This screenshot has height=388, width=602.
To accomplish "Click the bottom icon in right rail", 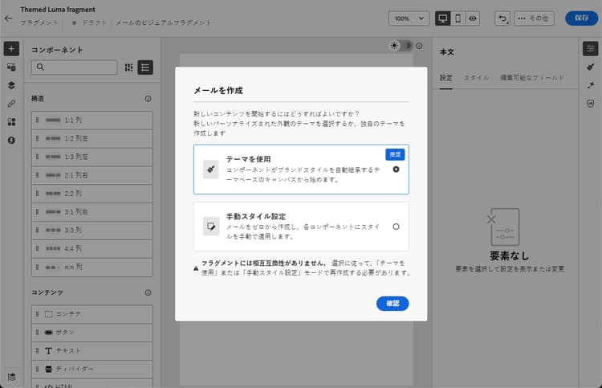I will point(591,104).
